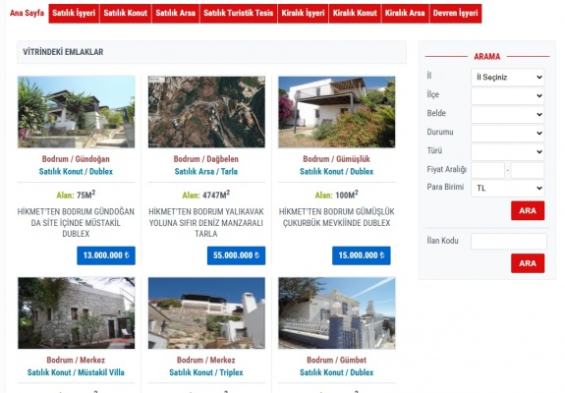Click the ARA button under Para Birimi
The width and height of the screenshot is (565, 393).
click(x=528, y=210)
